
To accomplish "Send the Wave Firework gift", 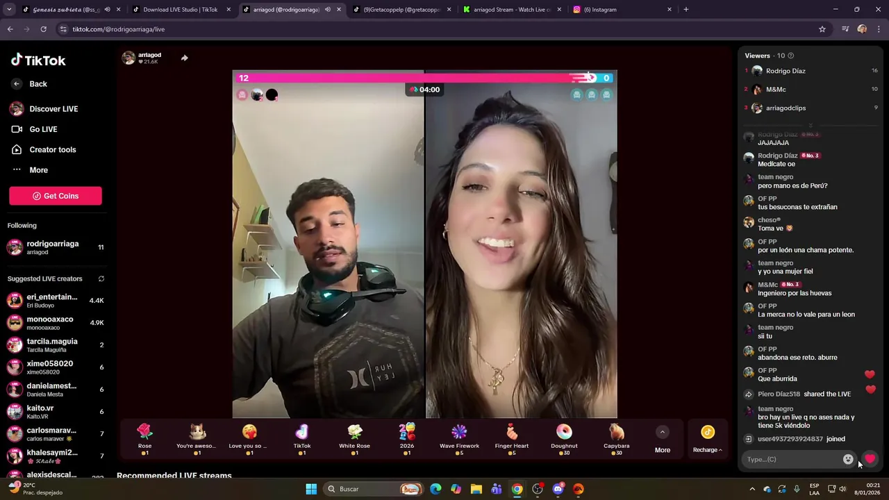I will tap(459, 439).
